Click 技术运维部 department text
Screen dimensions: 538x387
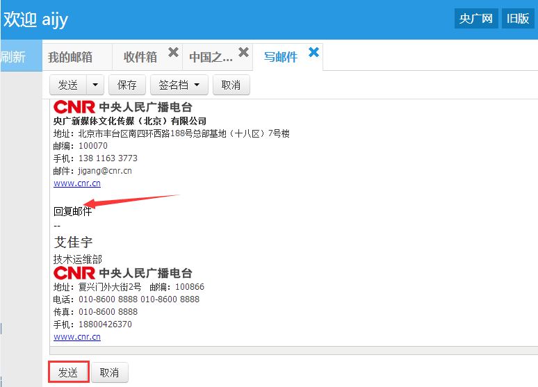point(78,259)
